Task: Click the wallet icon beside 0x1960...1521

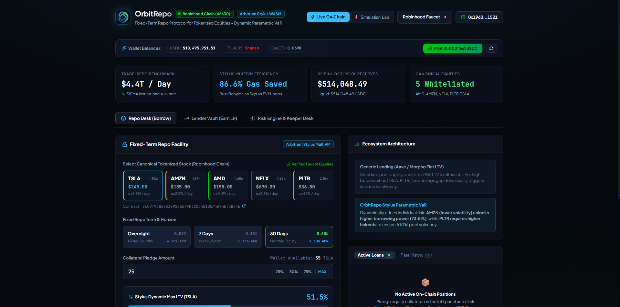Action: [x=463, y=17]
